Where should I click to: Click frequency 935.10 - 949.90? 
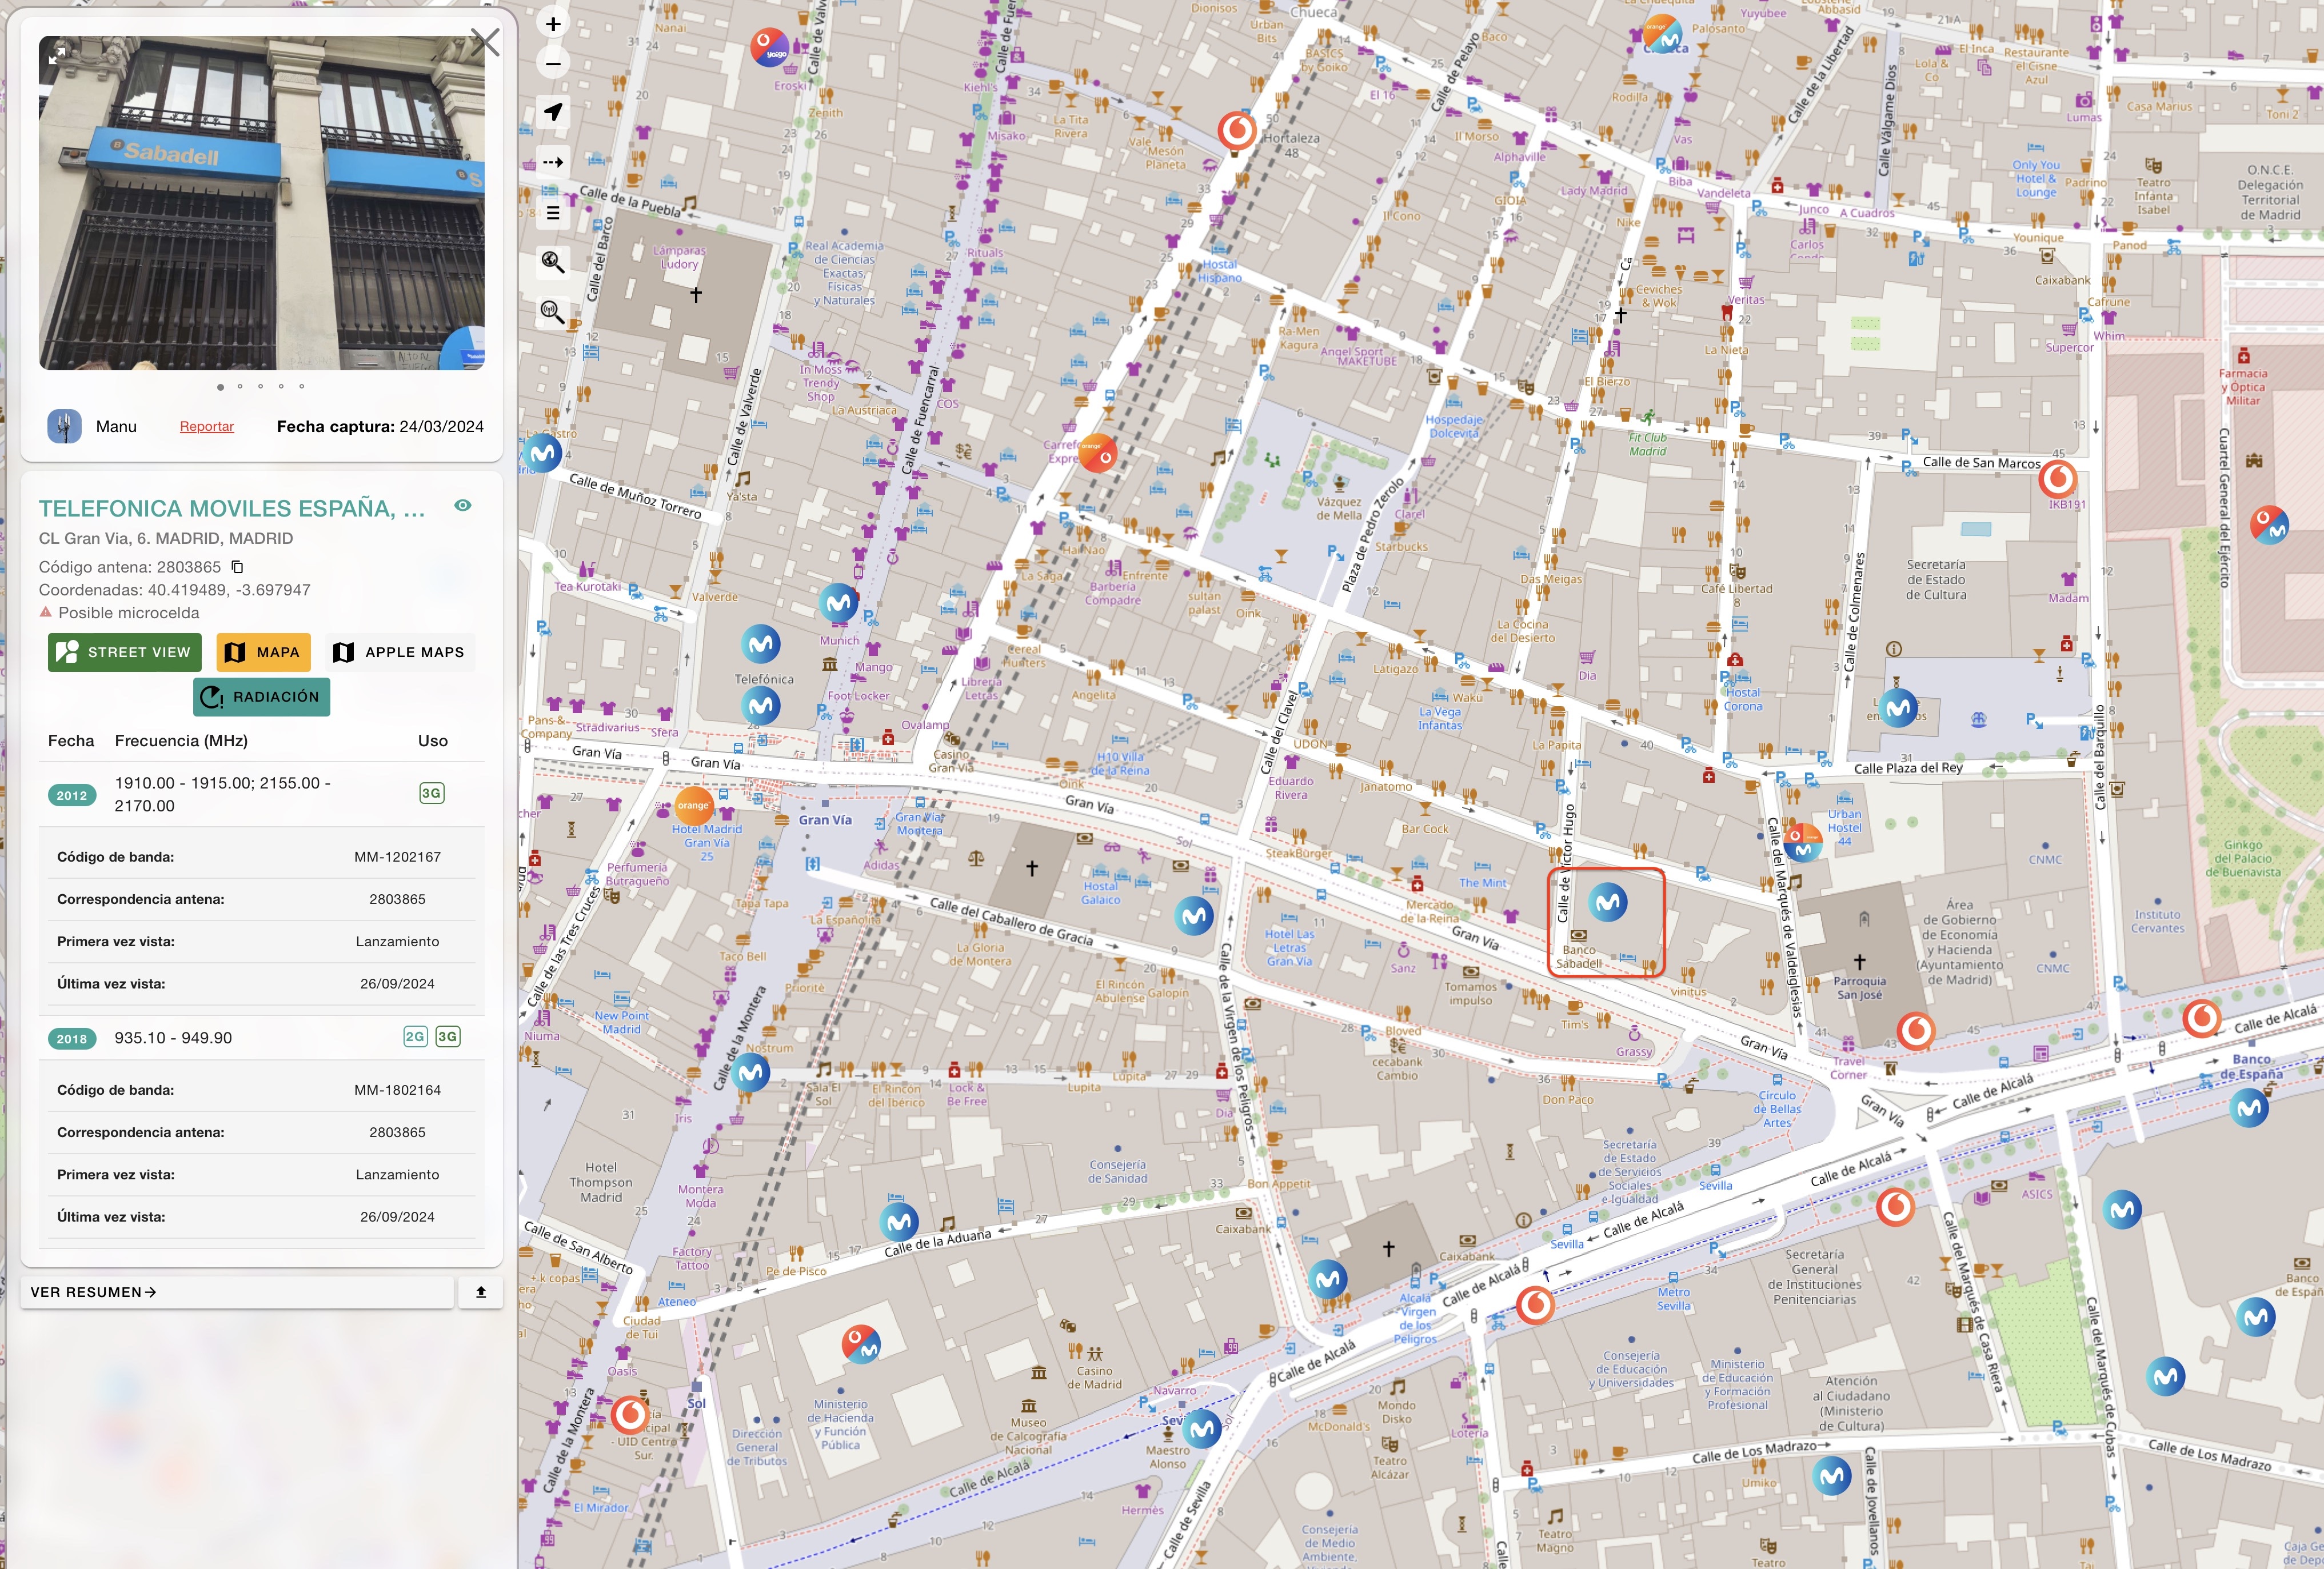coord(173,1038)
